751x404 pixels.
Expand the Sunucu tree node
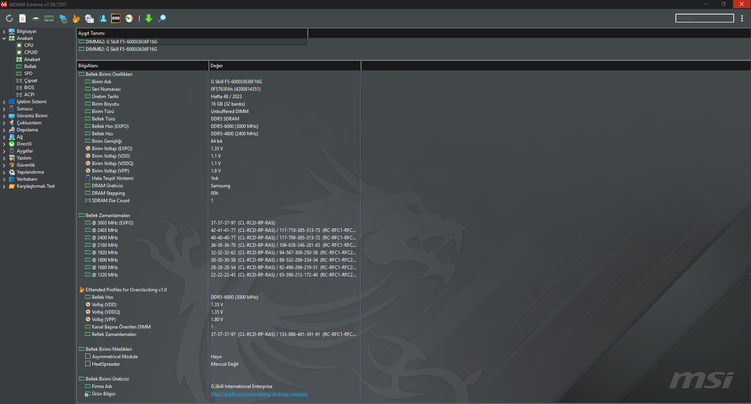(x=4, y=109)
